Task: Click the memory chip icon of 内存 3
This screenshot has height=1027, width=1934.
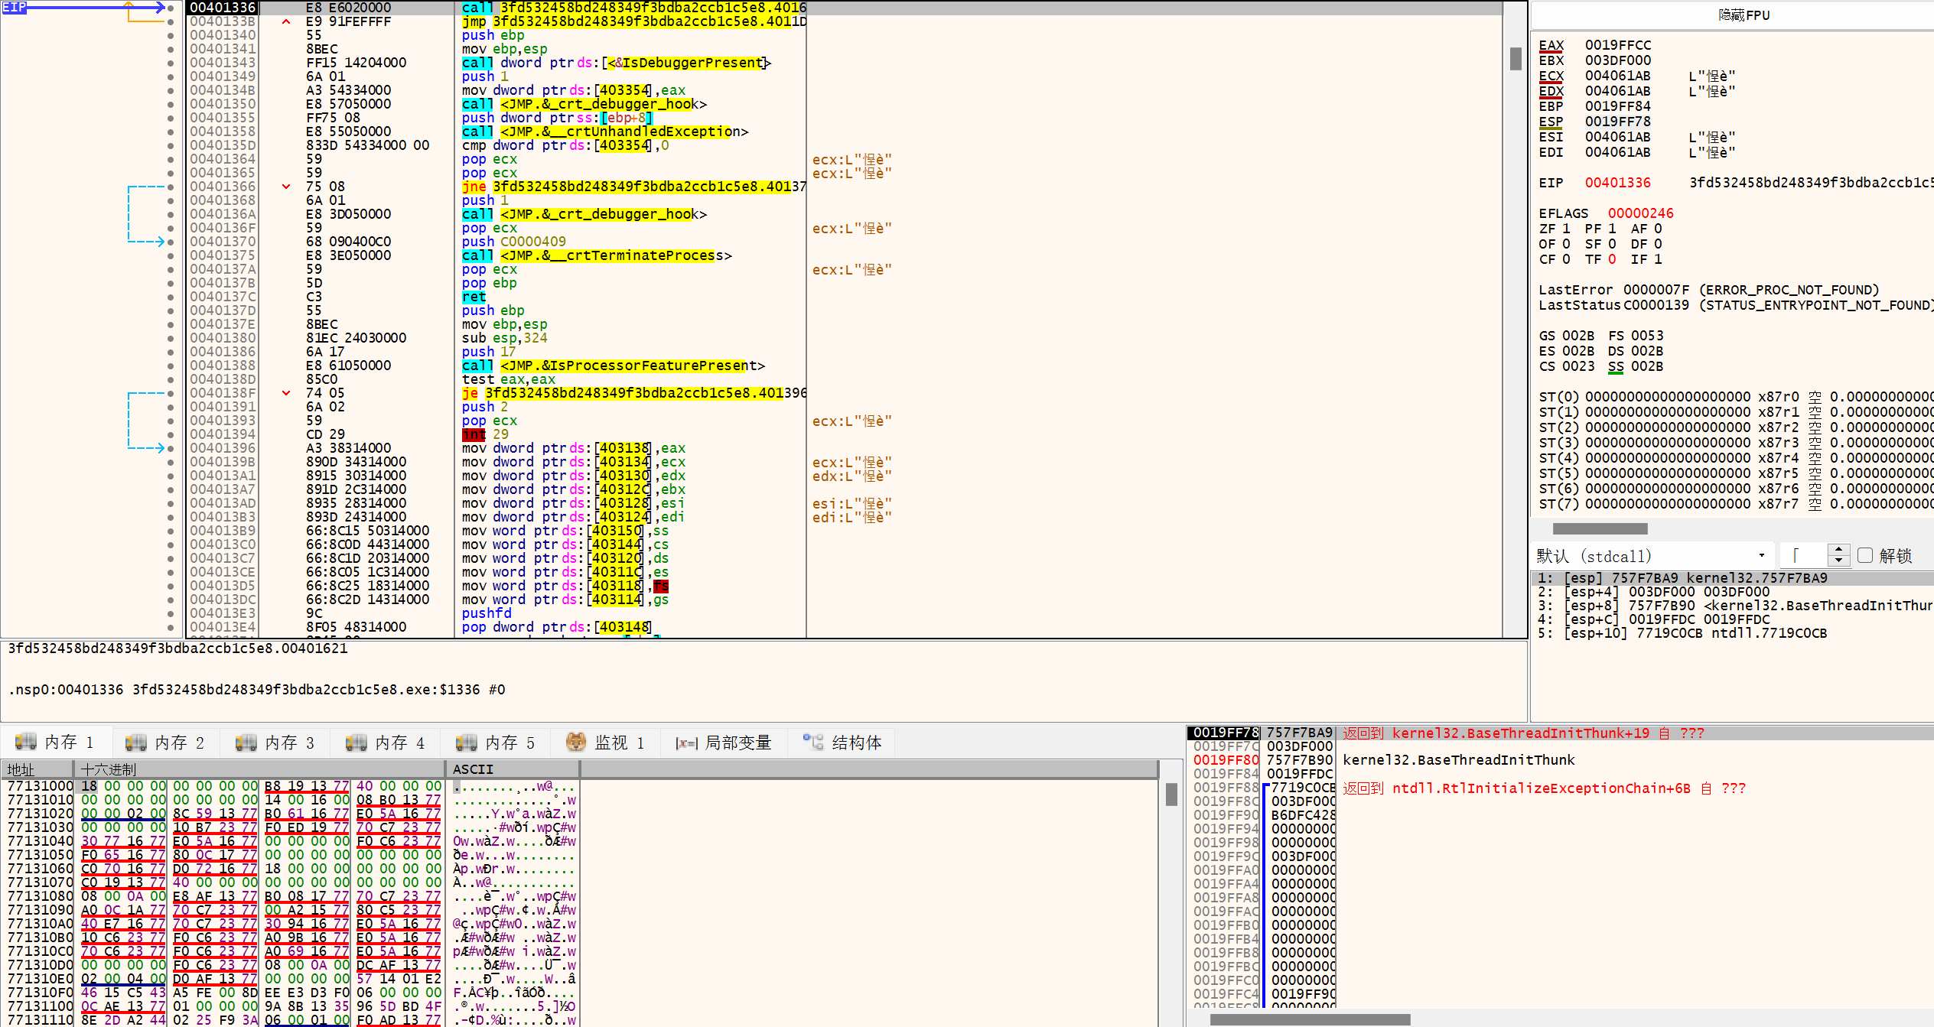Action: coord(246,742)
